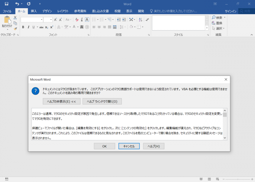The width and height of the screenshot is (255, 182).
Task: Click the Copy icon
Action: click(x=15, y=23)
